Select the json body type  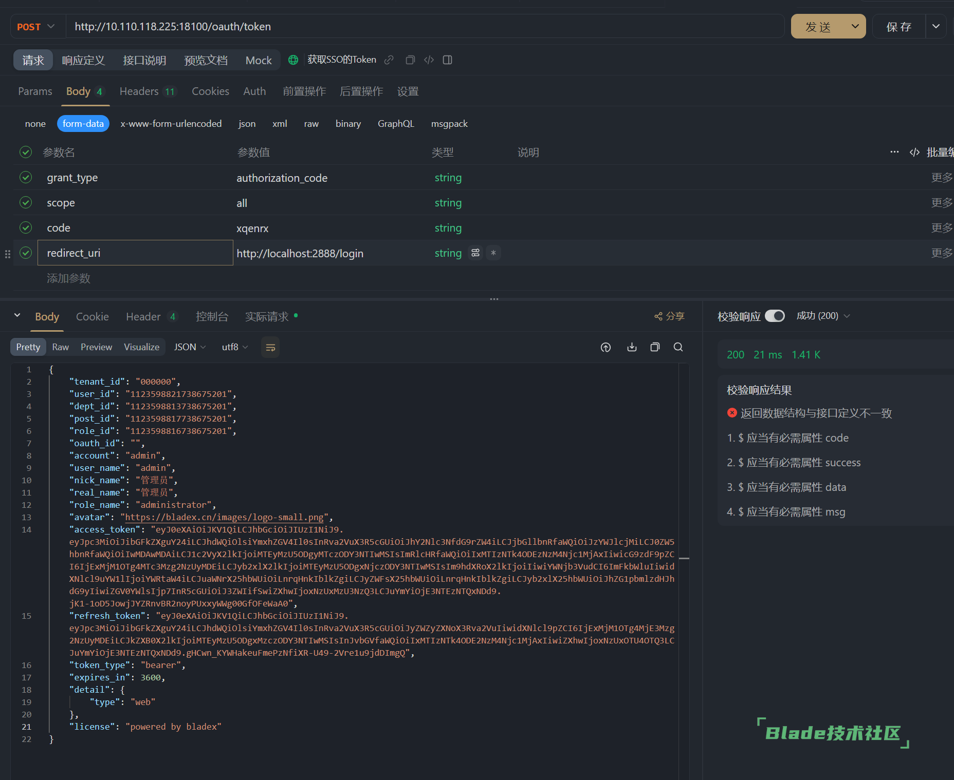pyautogui.click(x=247, y=124)
